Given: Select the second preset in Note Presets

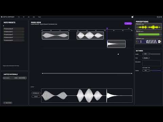Looking at the screenshot, I should 14,32.
